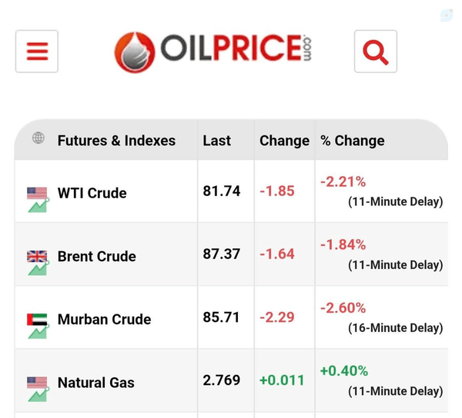Open the WTI Crude green chart icon
Screen dimensions: 462x418
[x=38, y=205]
